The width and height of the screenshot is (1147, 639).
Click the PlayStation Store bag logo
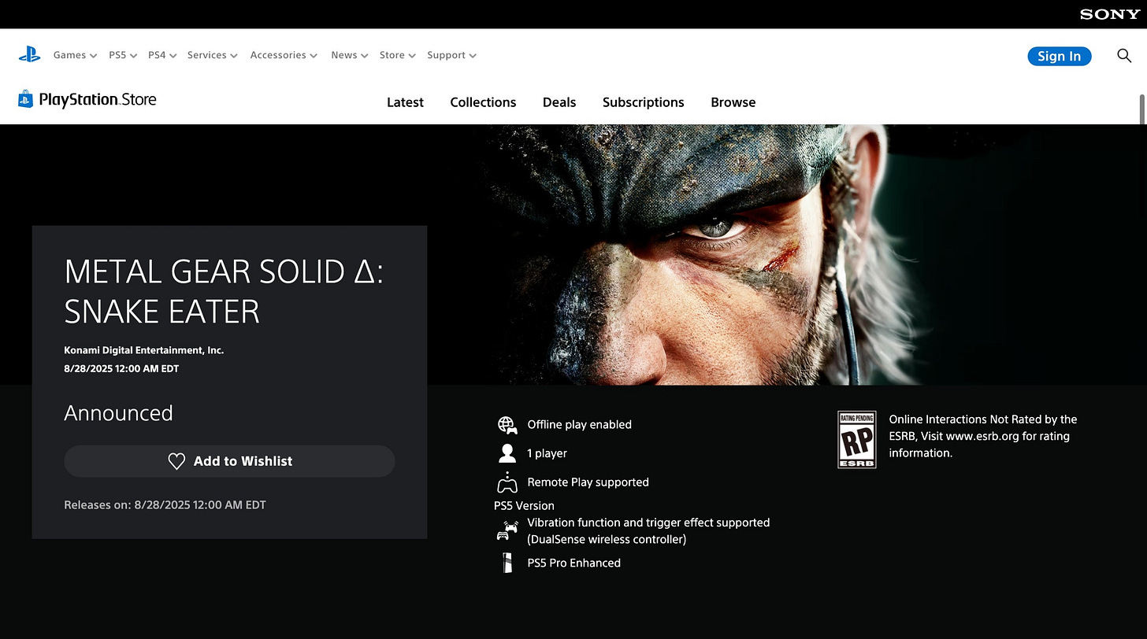25,99
